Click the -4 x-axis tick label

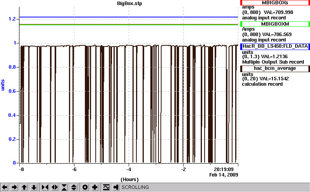129,170
